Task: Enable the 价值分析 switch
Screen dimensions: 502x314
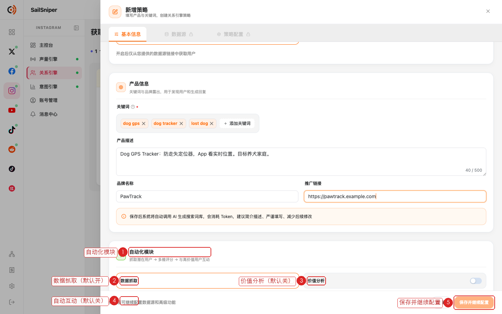Action: pos(476,281)
